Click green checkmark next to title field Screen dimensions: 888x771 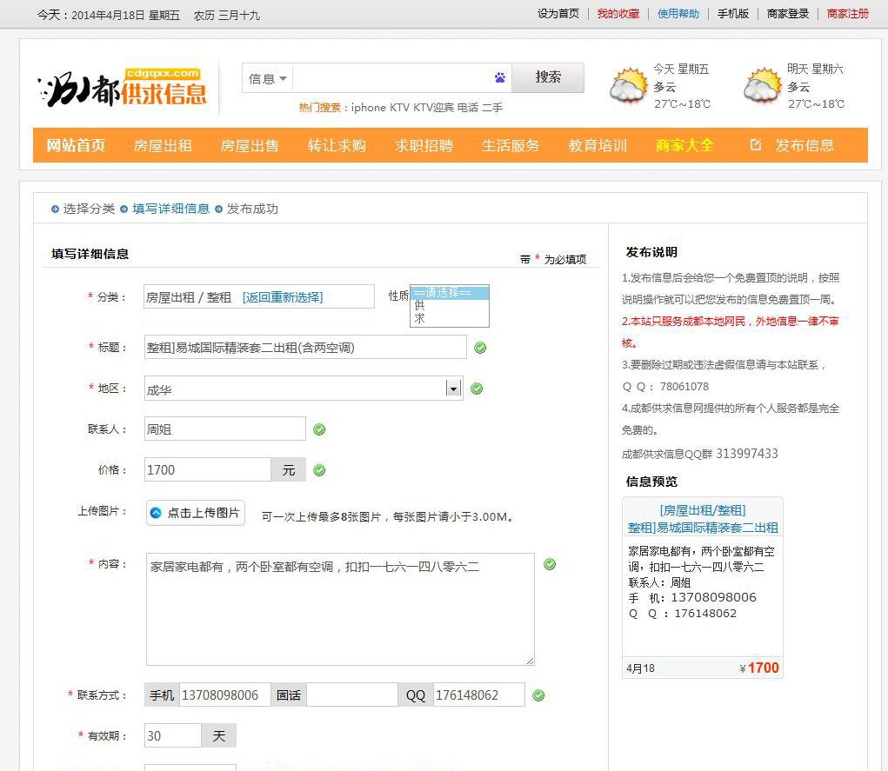(x=480, y=348)
